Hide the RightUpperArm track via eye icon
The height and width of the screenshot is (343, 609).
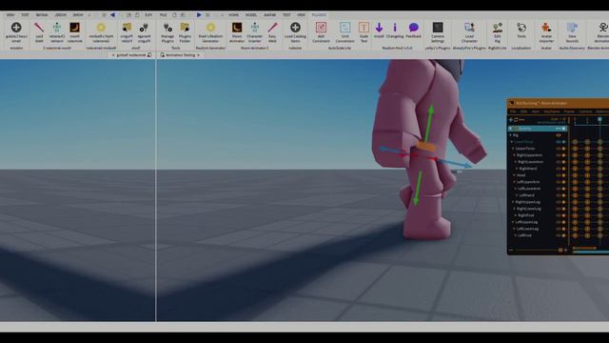(559, 155)
